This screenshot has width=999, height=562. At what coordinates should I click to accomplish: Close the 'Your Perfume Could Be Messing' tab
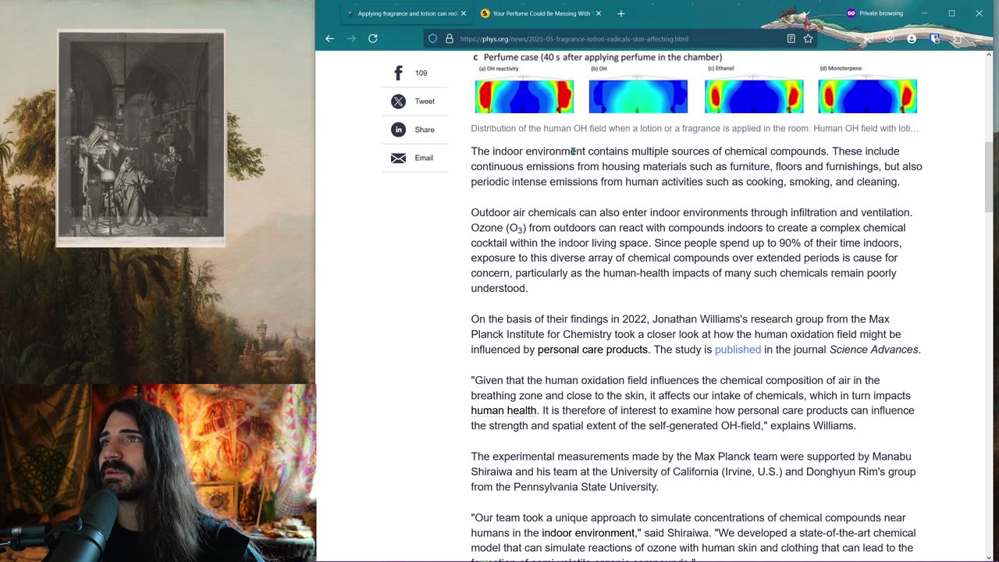598,13
